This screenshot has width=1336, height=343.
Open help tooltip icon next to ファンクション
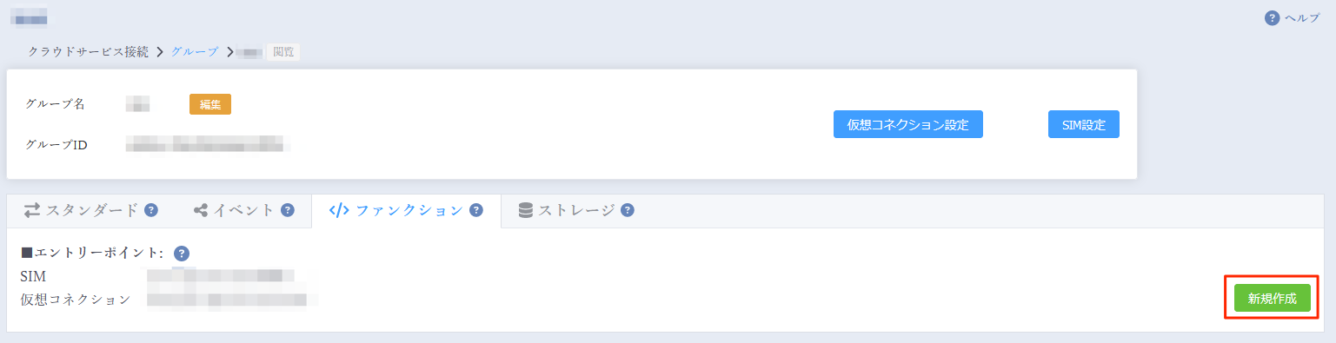click(476, 210)
